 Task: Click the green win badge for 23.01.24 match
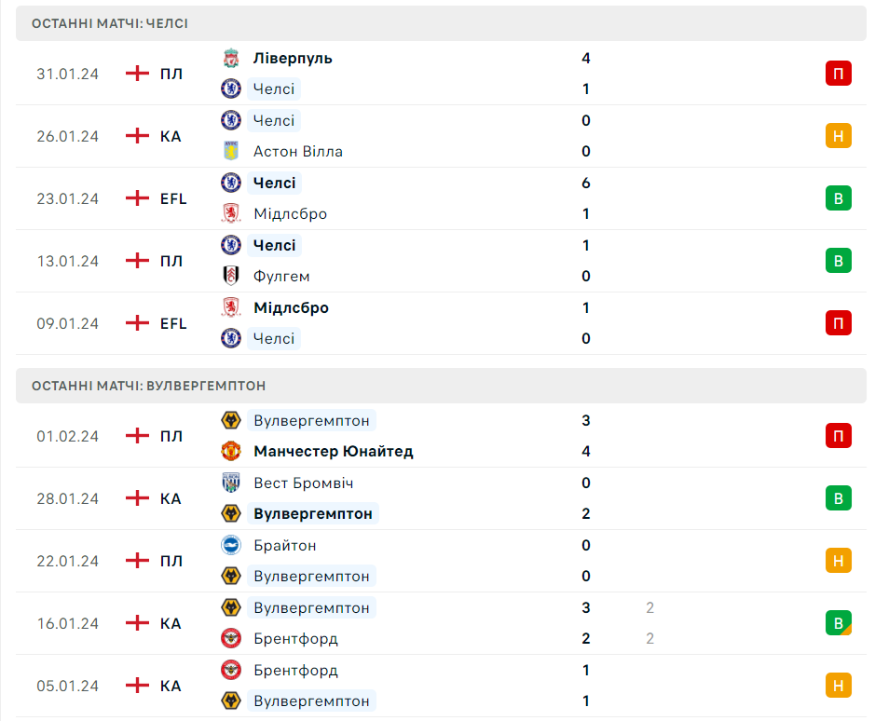tap(838, 198)
